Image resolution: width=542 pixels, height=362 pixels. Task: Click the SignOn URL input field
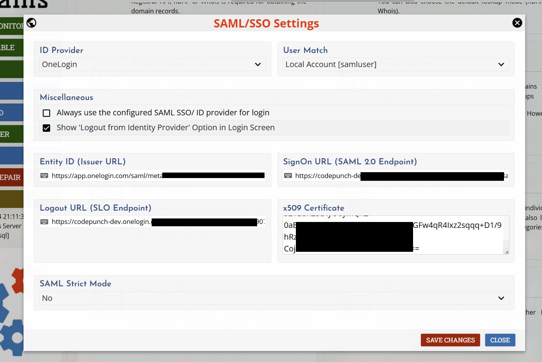pos(396,175)
